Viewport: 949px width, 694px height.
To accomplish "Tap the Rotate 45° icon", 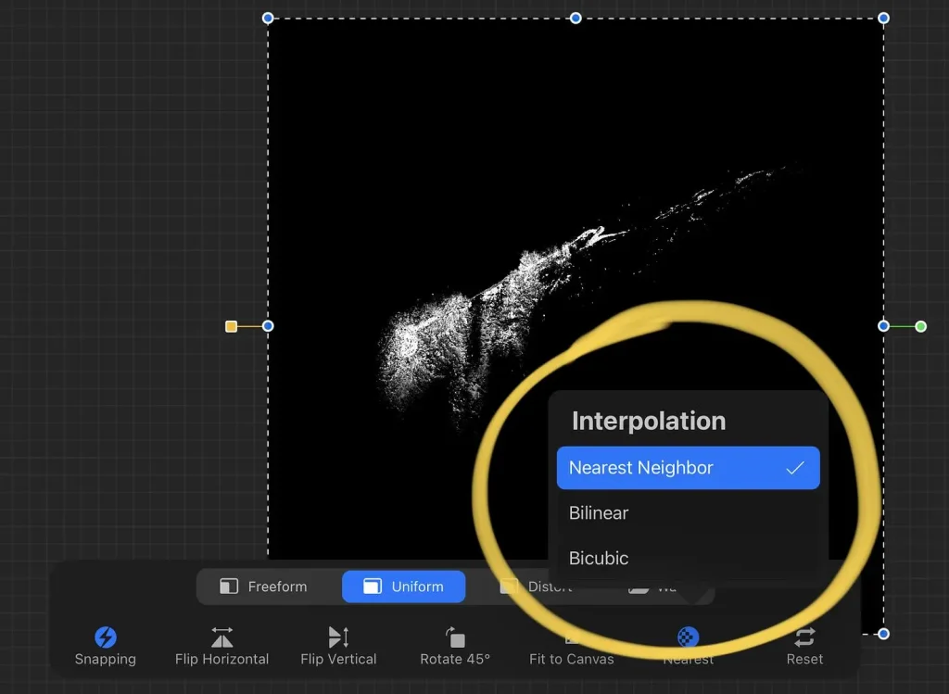I will (454, 637).
